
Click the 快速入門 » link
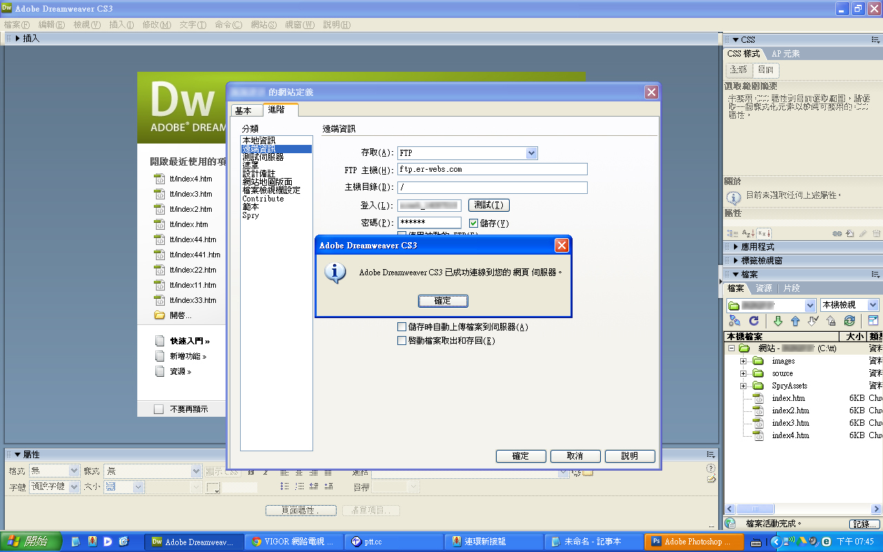point(190,341)
